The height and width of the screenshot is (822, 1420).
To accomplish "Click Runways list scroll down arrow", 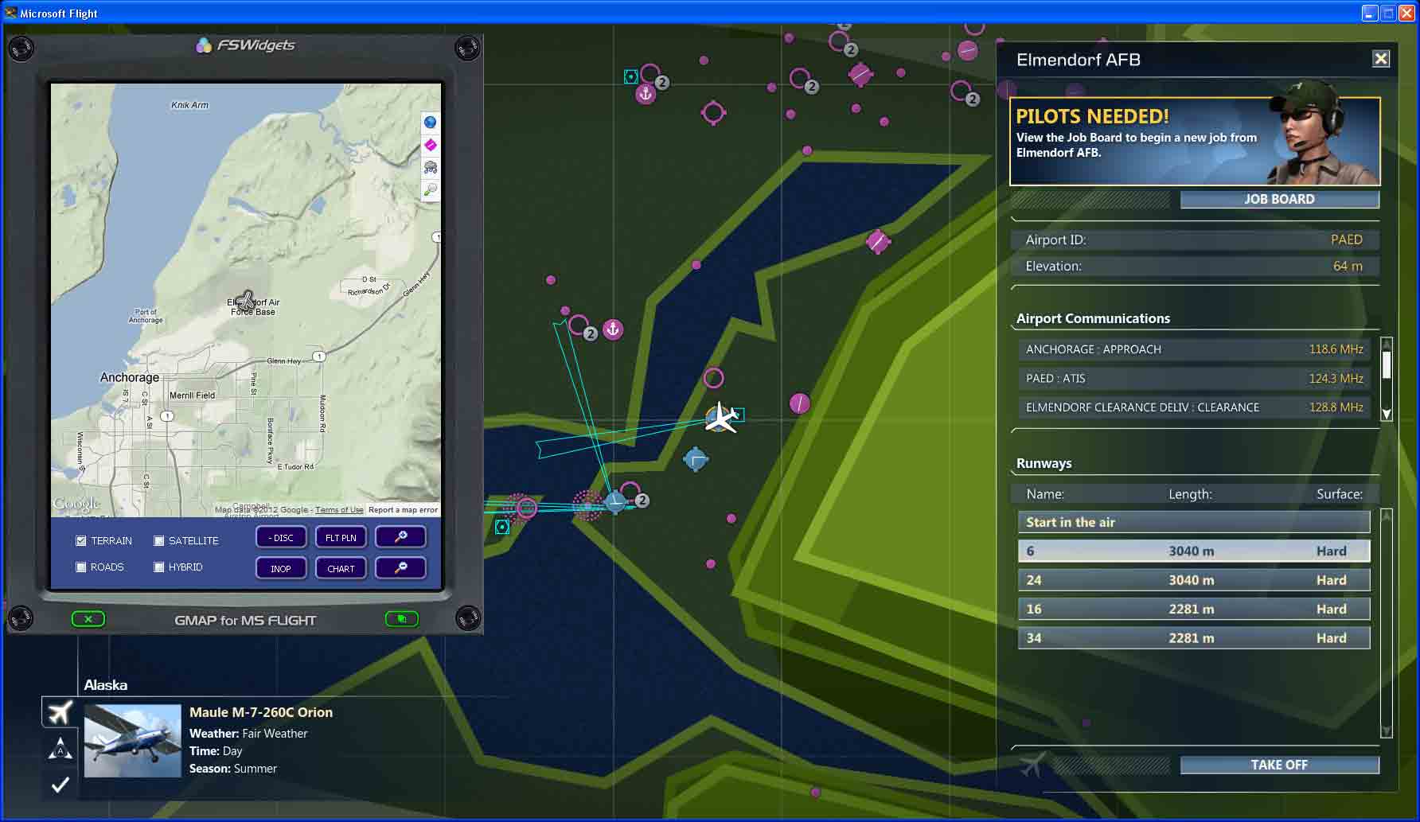I will pos(1386,731).
